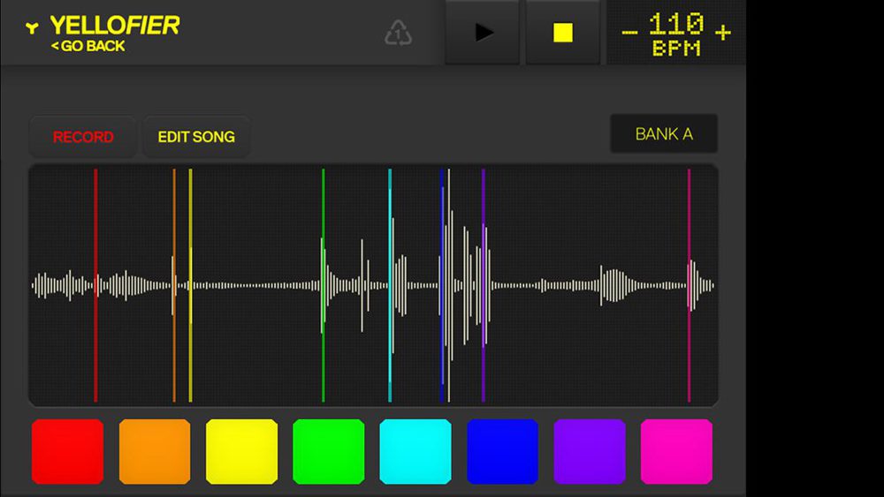Screen dimensions: 884x497
Task: Select the cyan marker line on waveform
Action: pos(390,285)
